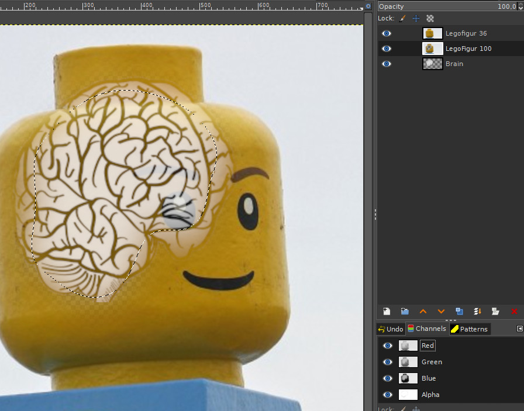Click the panel separator handle beside canvas
Image resolution: width=524 pixels, height=411 pixels.
pyautogui.click(x=375, y=215)
